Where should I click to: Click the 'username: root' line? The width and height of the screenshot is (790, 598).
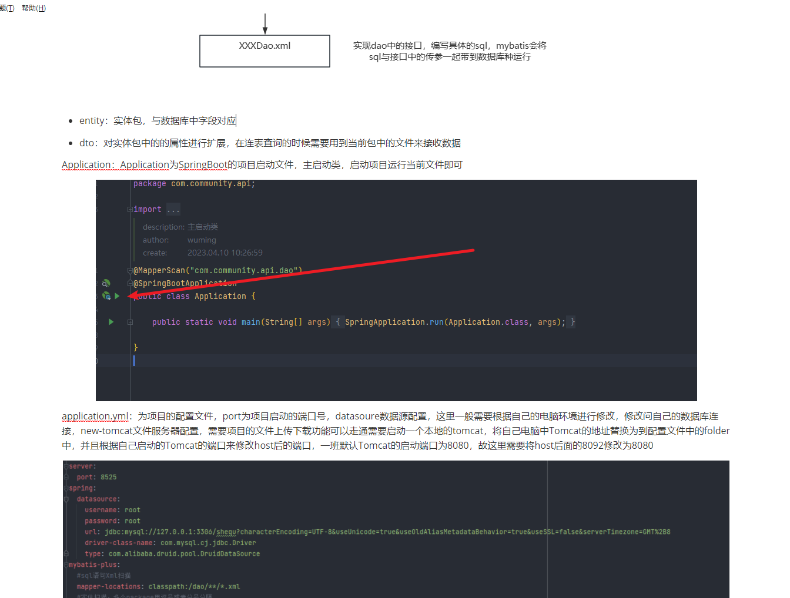coord(112,510)
